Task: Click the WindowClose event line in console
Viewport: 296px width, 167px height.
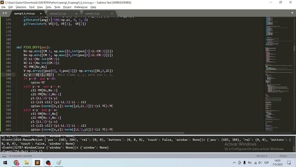Action: pos(55,148)
